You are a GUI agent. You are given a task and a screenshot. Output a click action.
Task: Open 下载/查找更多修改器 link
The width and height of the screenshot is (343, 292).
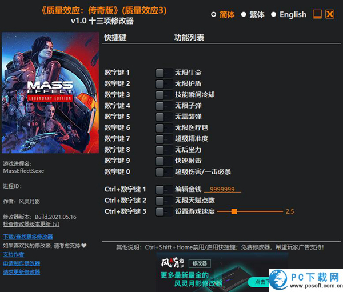coord(28,237)
